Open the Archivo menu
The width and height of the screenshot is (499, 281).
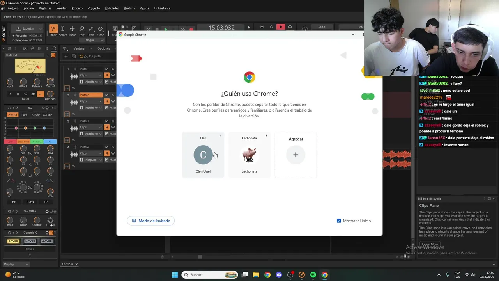[x=13, y=8]
